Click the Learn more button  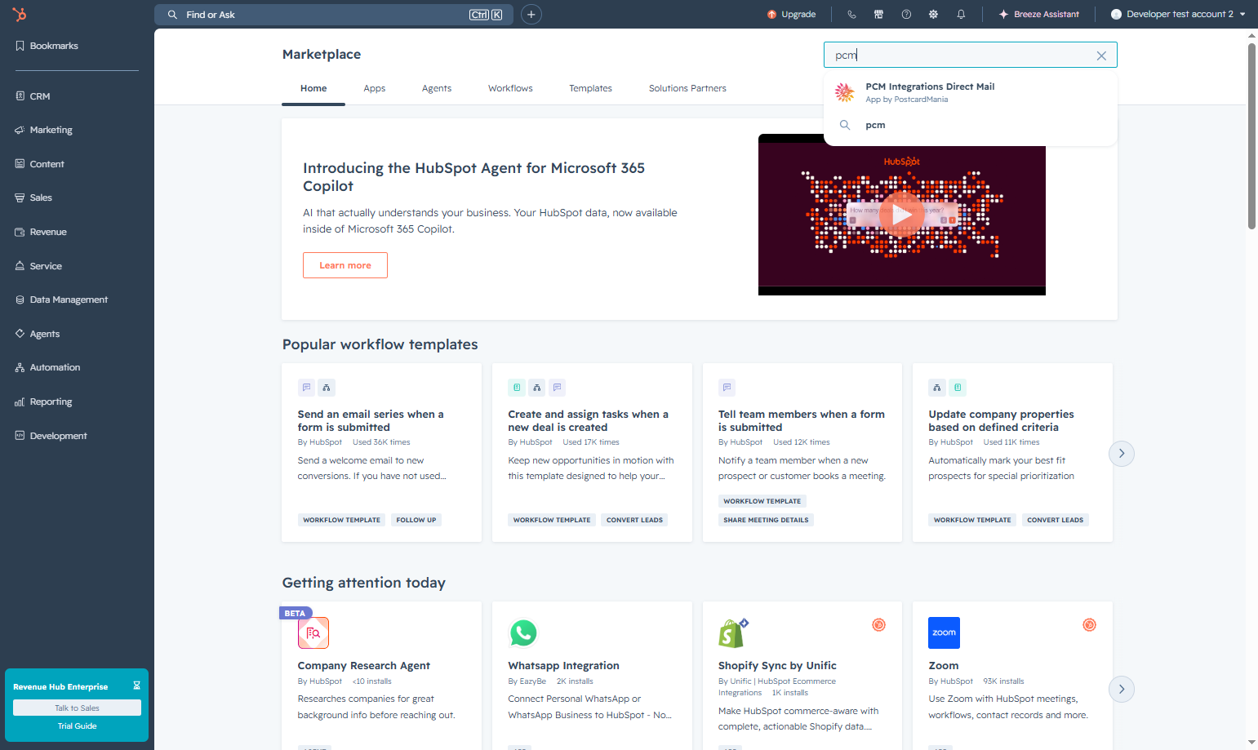pos(345,265)
